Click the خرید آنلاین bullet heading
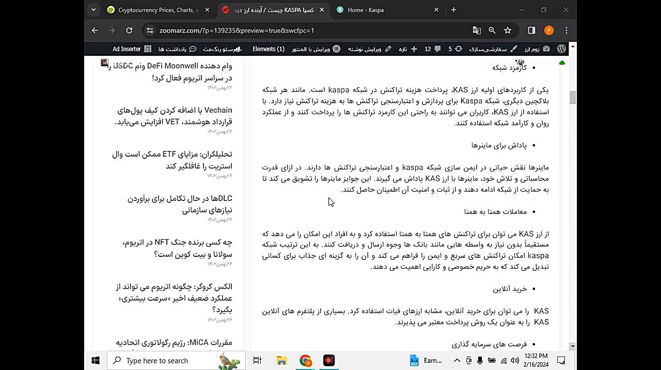This screenshot has width=661, height=370. (x=510, y=289)
